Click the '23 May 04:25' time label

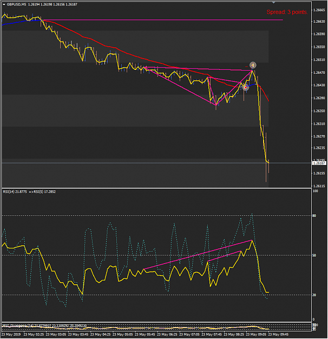pyautogui.click(x=100, y=335)
